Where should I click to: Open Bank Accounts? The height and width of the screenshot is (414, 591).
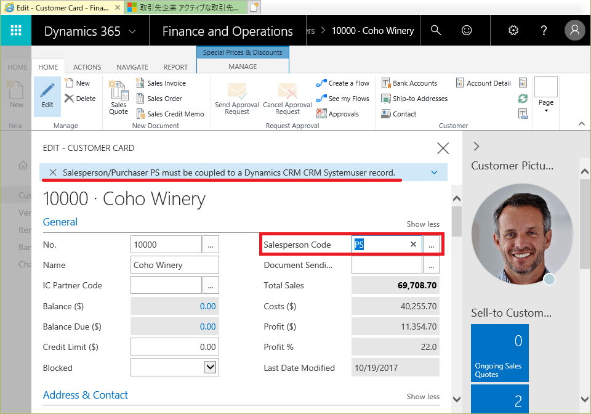pos(409,83)
